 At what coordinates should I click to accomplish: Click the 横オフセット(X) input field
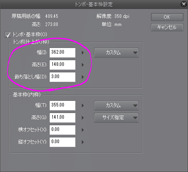[62, 130]
